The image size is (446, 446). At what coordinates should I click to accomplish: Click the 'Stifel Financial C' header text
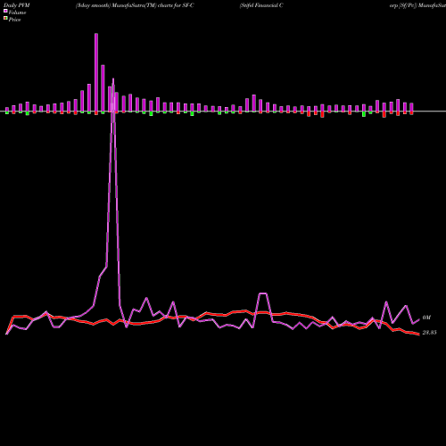pyautogui.click(x=261, y=5)
